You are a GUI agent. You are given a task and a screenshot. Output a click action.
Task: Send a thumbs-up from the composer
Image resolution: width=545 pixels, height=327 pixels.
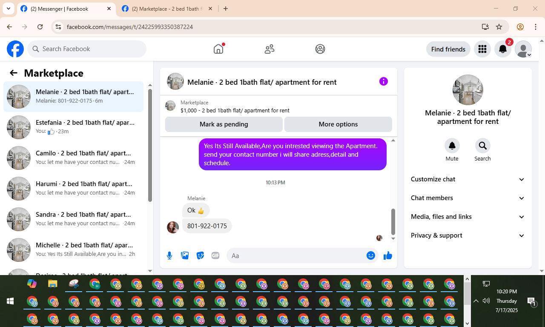click(x=387, y=255)
